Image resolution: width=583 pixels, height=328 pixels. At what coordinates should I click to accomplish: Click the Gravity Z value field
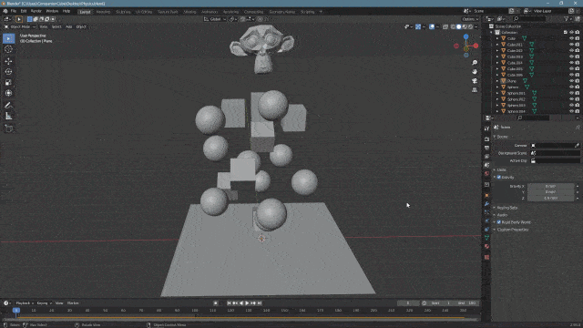[550, 199]
